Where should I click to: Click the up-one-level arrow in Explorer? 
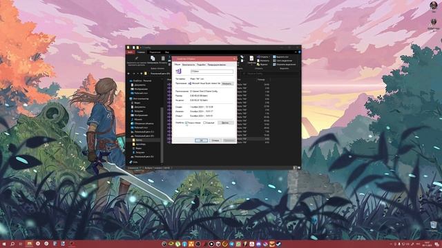[x=141, y=74]
